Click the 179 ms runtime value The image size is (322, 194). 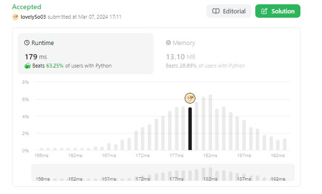pyautogui.click(x=36, y=57)
